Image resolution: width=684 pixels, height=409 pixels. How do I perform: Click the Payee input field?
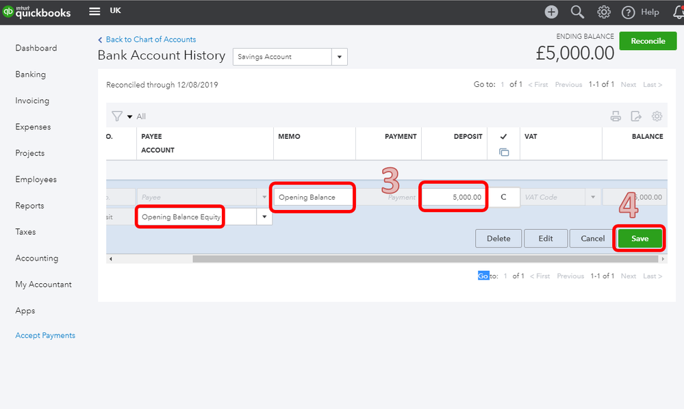pyautogui.click(x=199, y=197)
